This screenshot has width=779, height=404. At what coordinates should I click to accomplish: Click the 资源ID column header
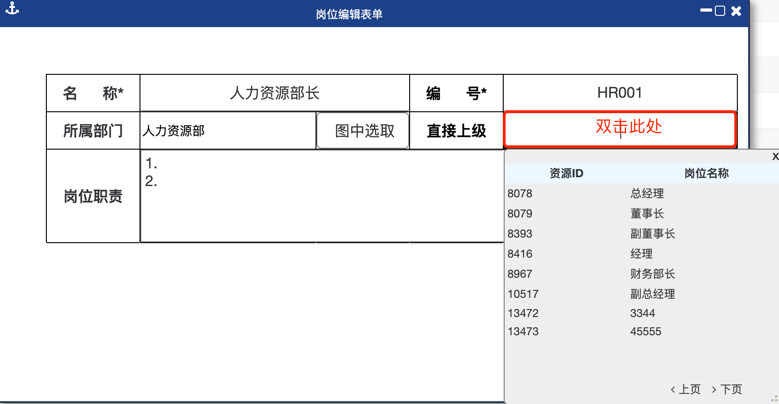(x=566, y=173)
